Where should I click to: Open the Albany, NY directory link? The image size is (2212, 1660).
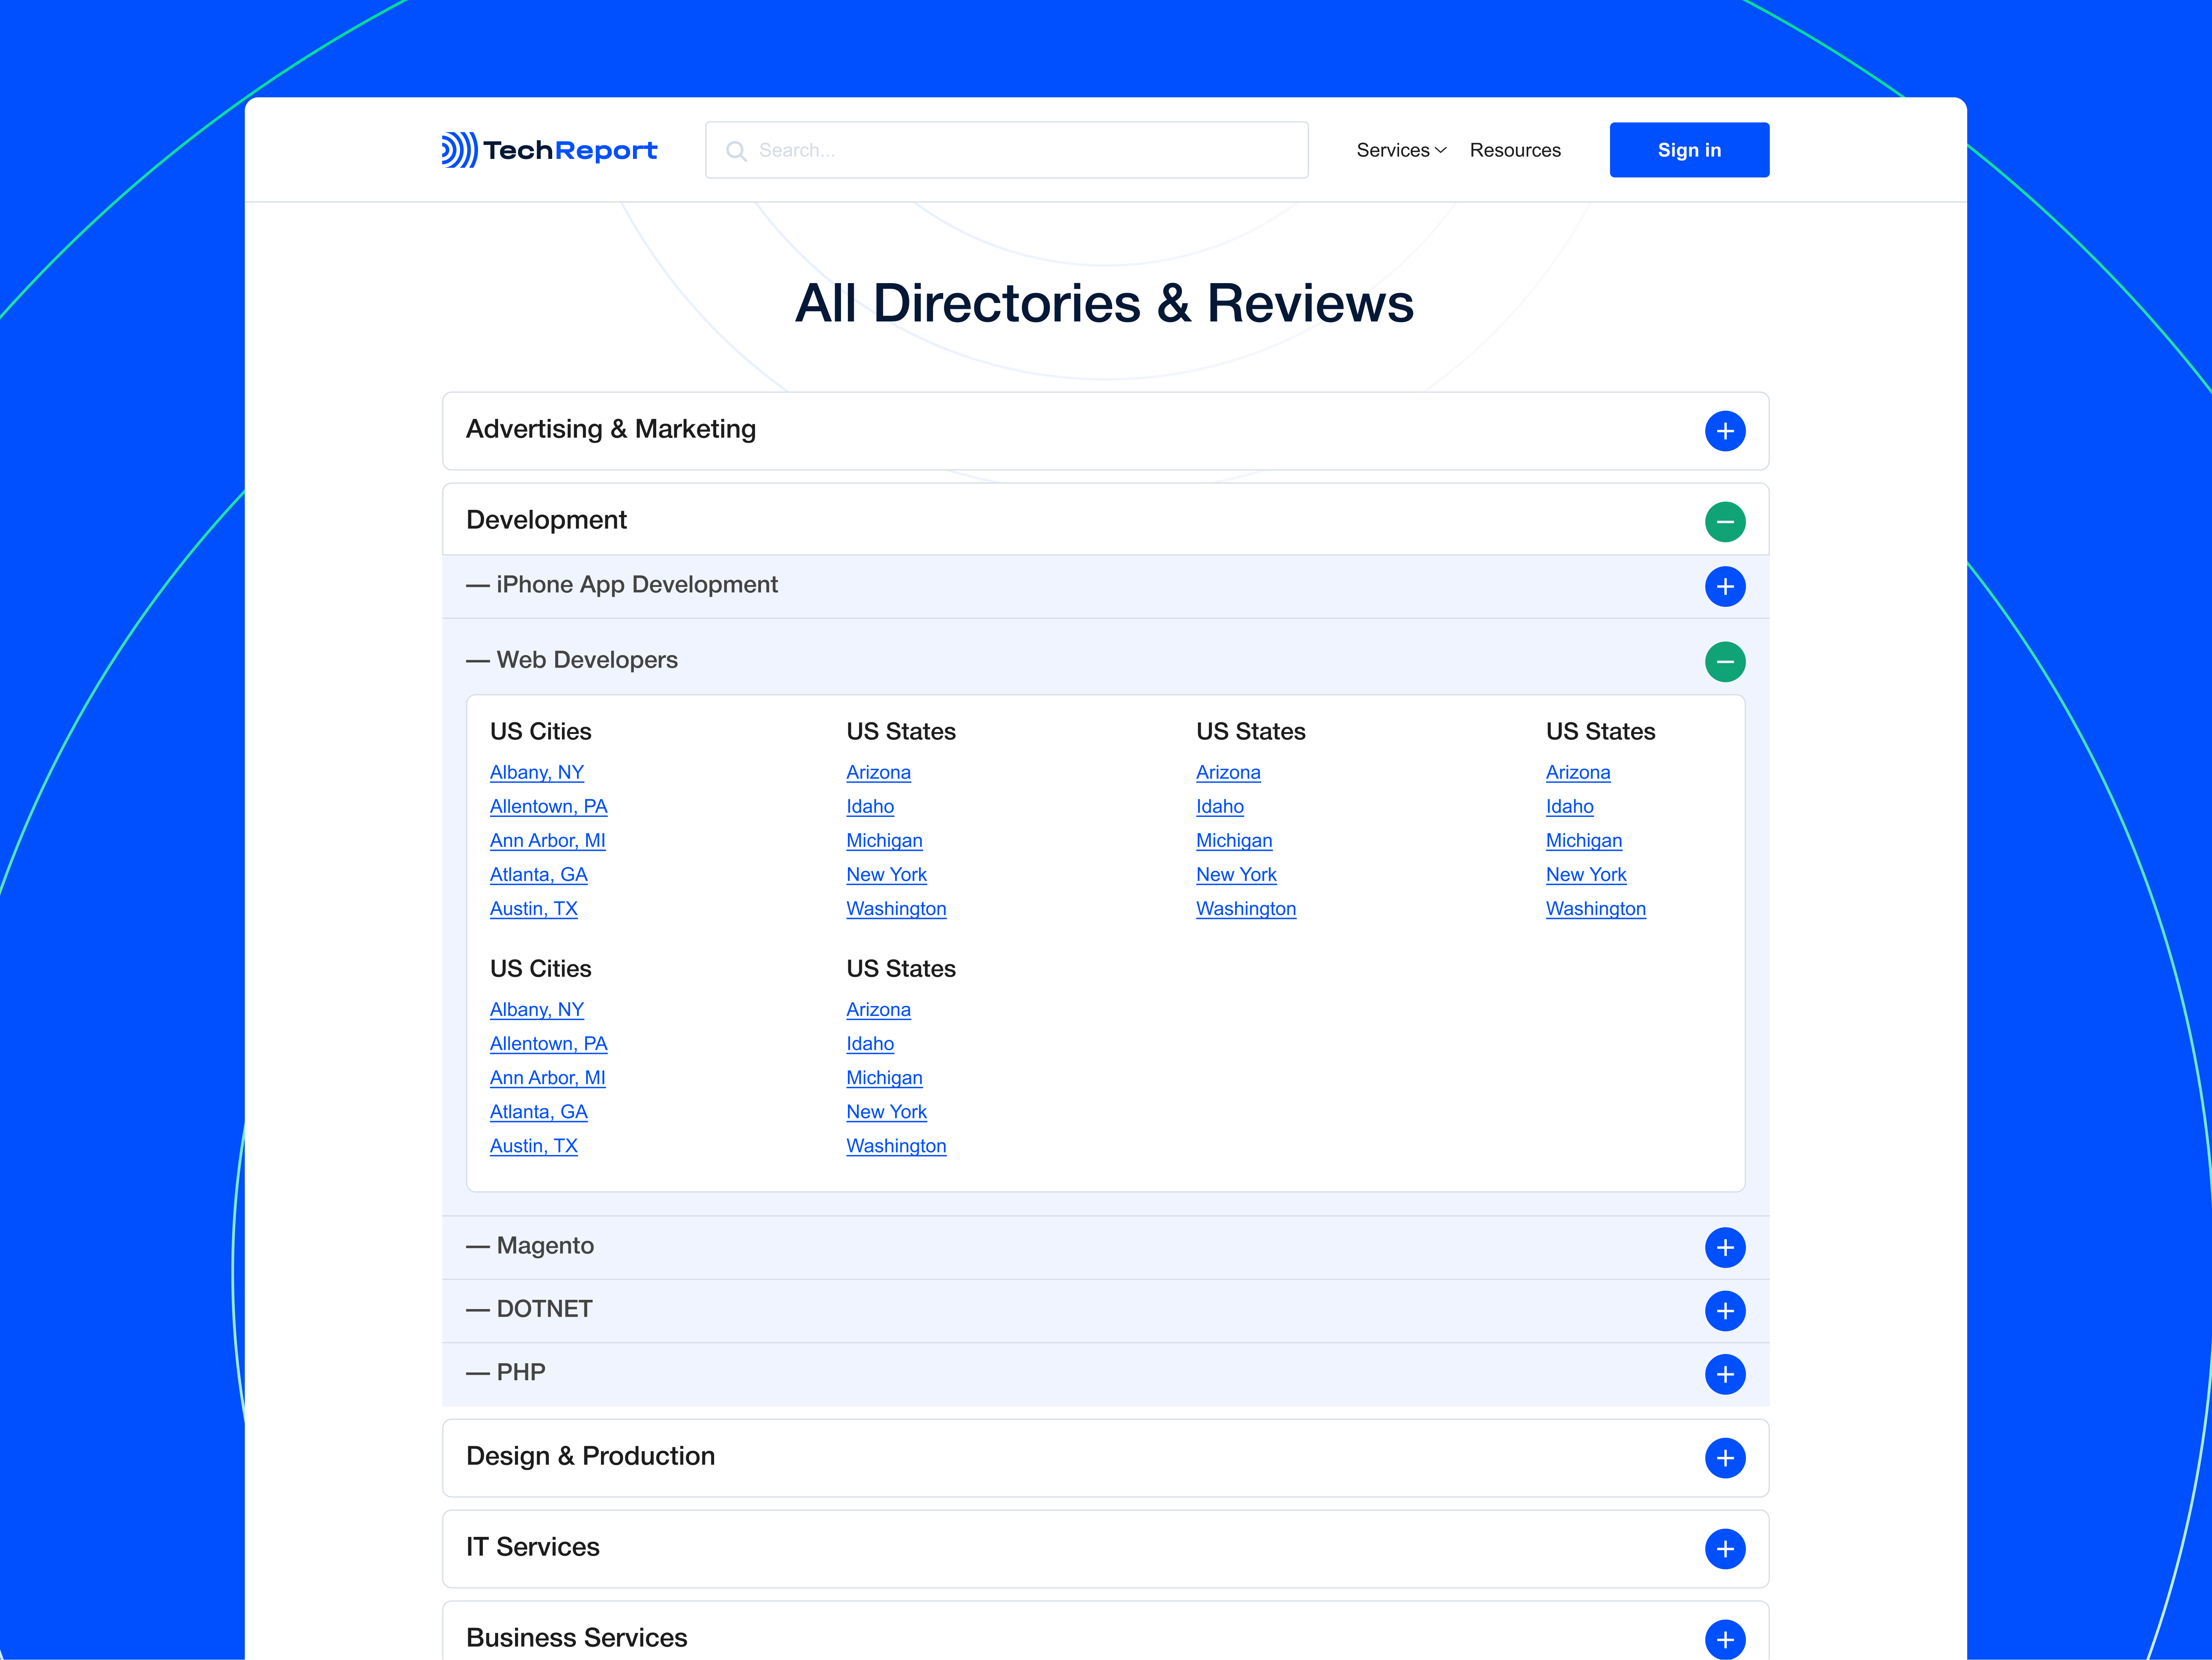point(536,772)
